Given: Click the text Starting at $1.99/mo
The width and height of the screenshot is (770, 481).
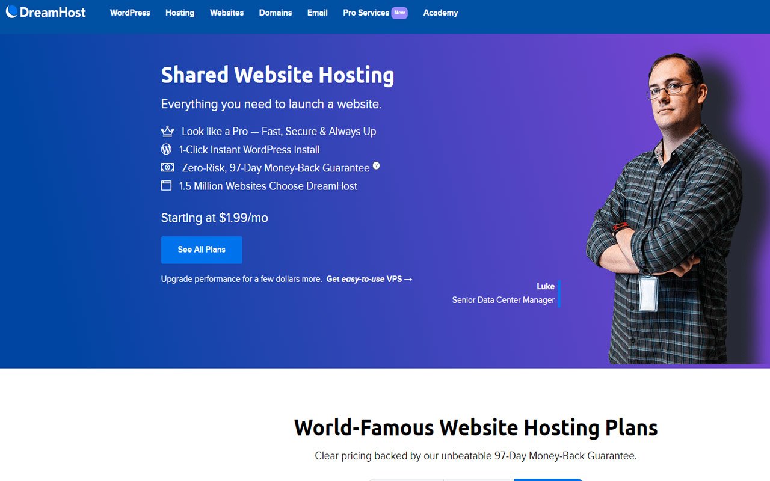Looking at the screenshot, I should click(x=215, y=218).
